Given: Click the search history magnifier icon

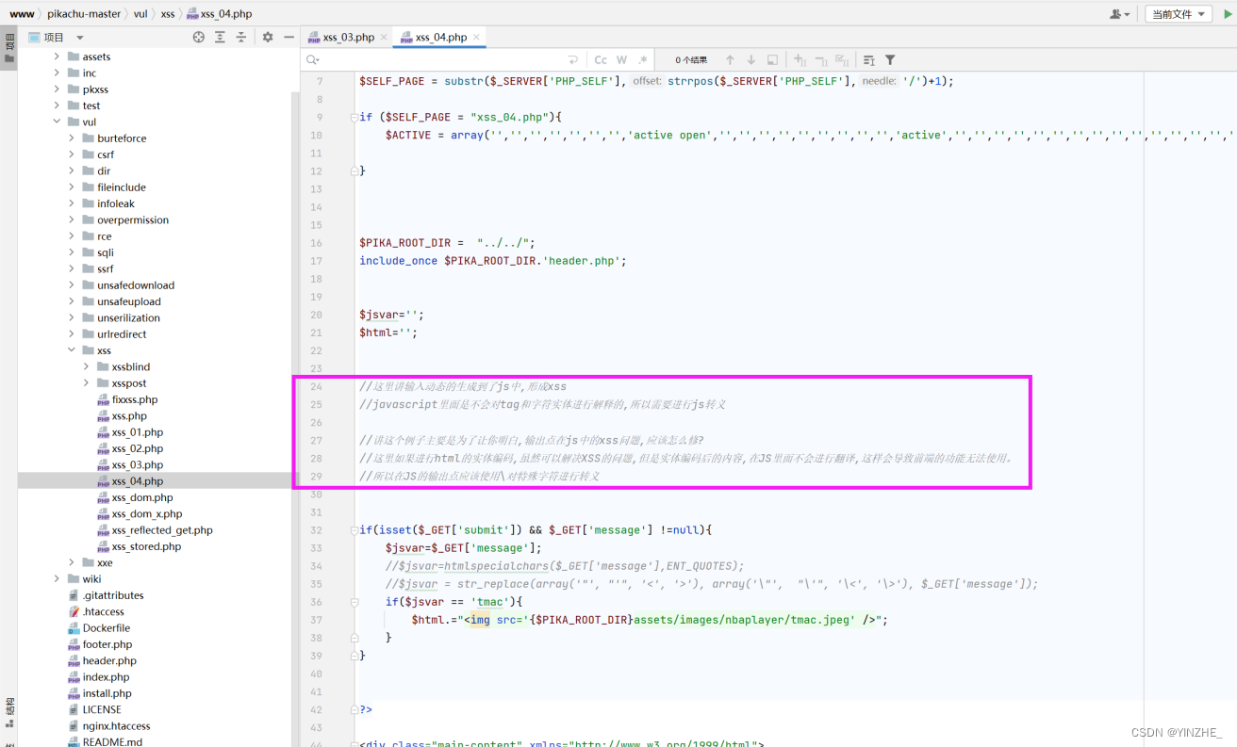Looking at the screenshot, I should click(x=312, y=60).
